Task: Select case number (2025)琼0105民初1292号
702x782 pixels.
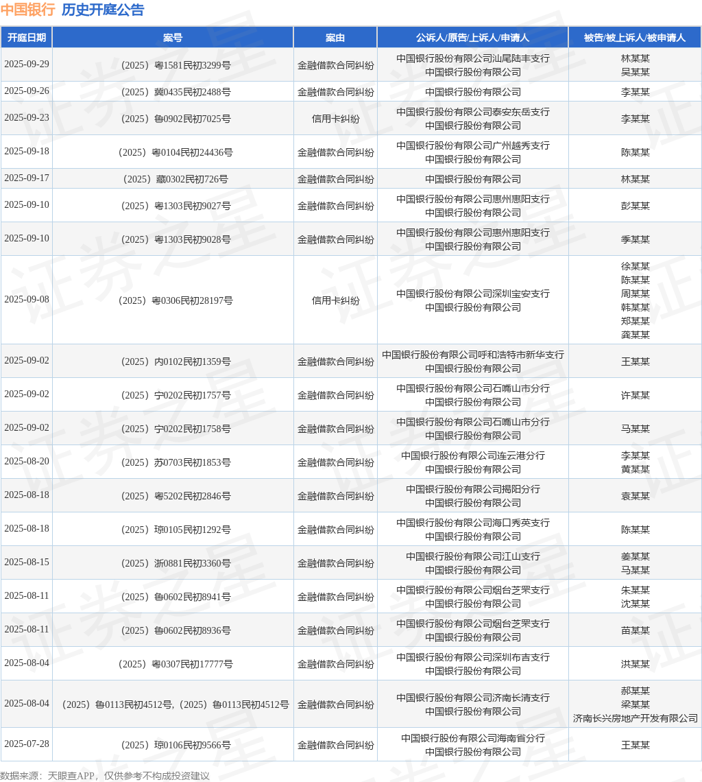Action: coord(175,530)
